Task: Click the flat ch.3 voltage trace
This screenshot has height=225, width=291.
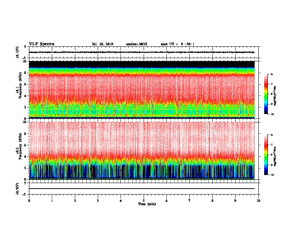Action: [x=142, y=189]
